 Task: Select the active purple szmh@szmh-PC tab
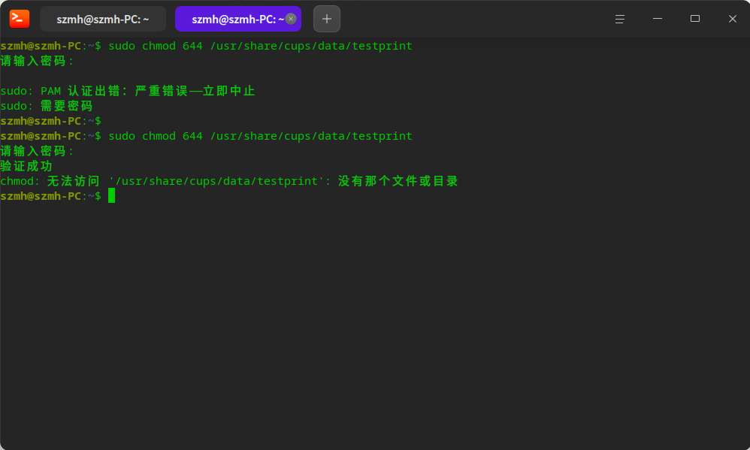point(237,19)
